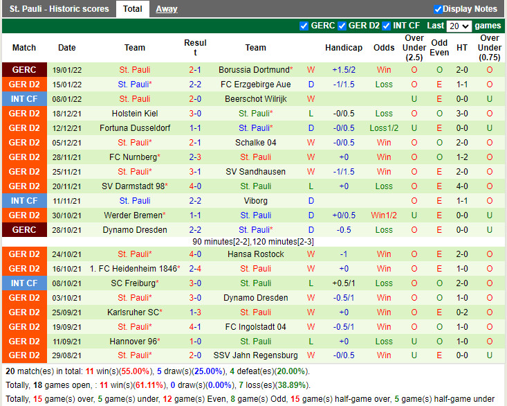Viewport: 507px width, 406px height.
Task: Click the +0.5/1 handicap for SC Freiburg
Action: click(x=344, y=283)
